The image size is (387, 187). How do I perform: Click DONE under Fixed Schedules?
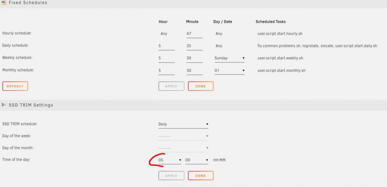pos(200,86)
